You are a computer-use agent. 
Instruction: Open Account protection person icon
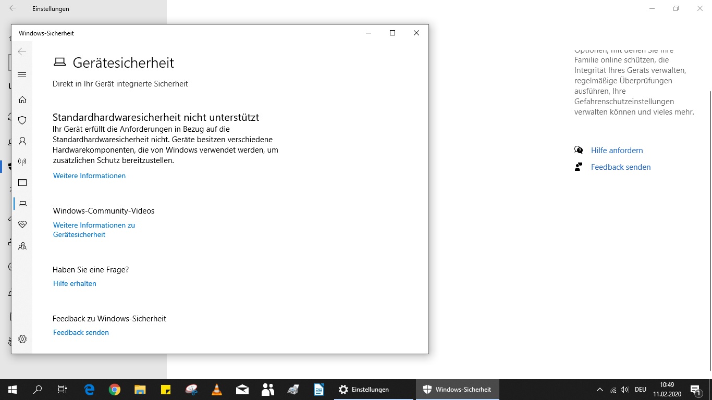point(22,141)
